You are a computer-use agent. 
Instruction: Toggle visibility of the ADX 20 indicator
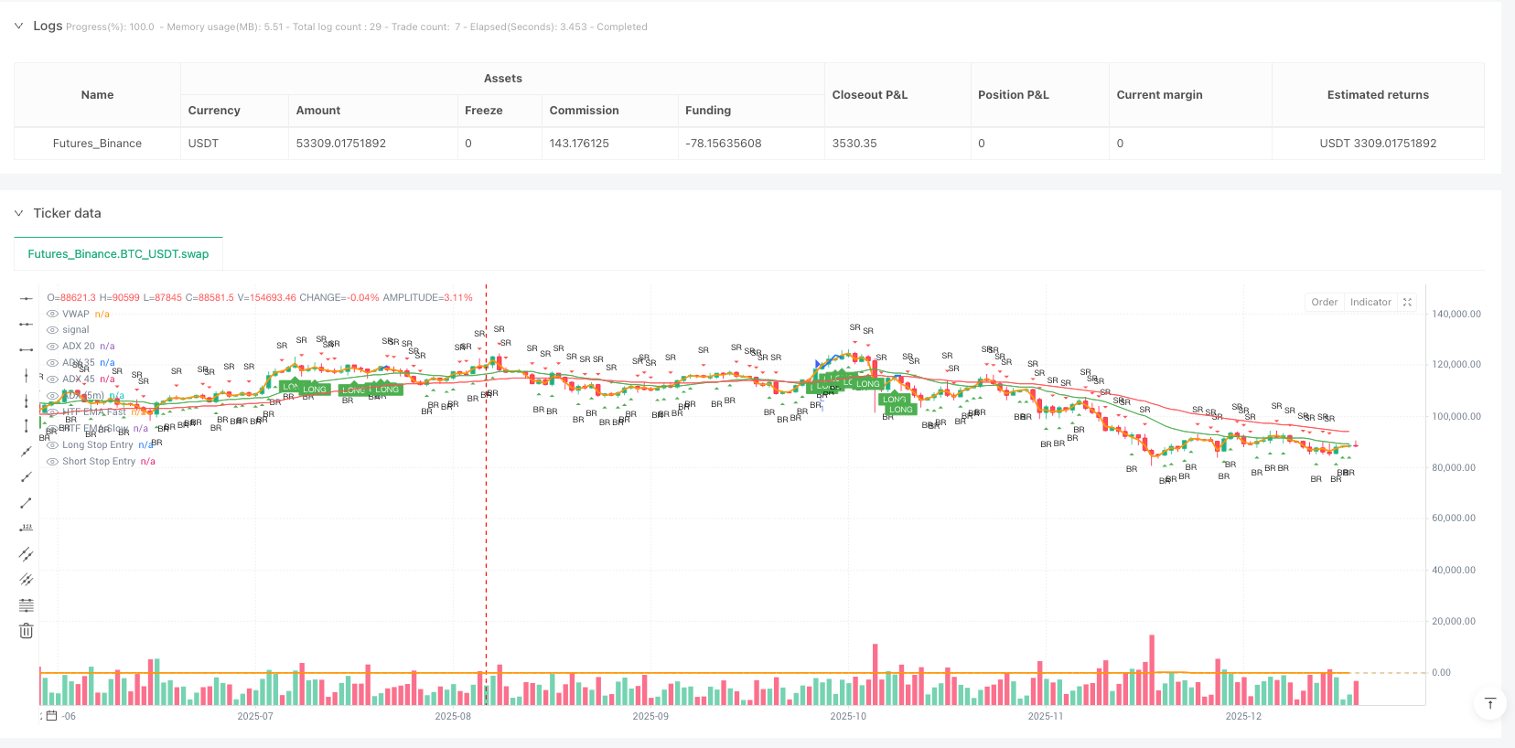point(53,347)
